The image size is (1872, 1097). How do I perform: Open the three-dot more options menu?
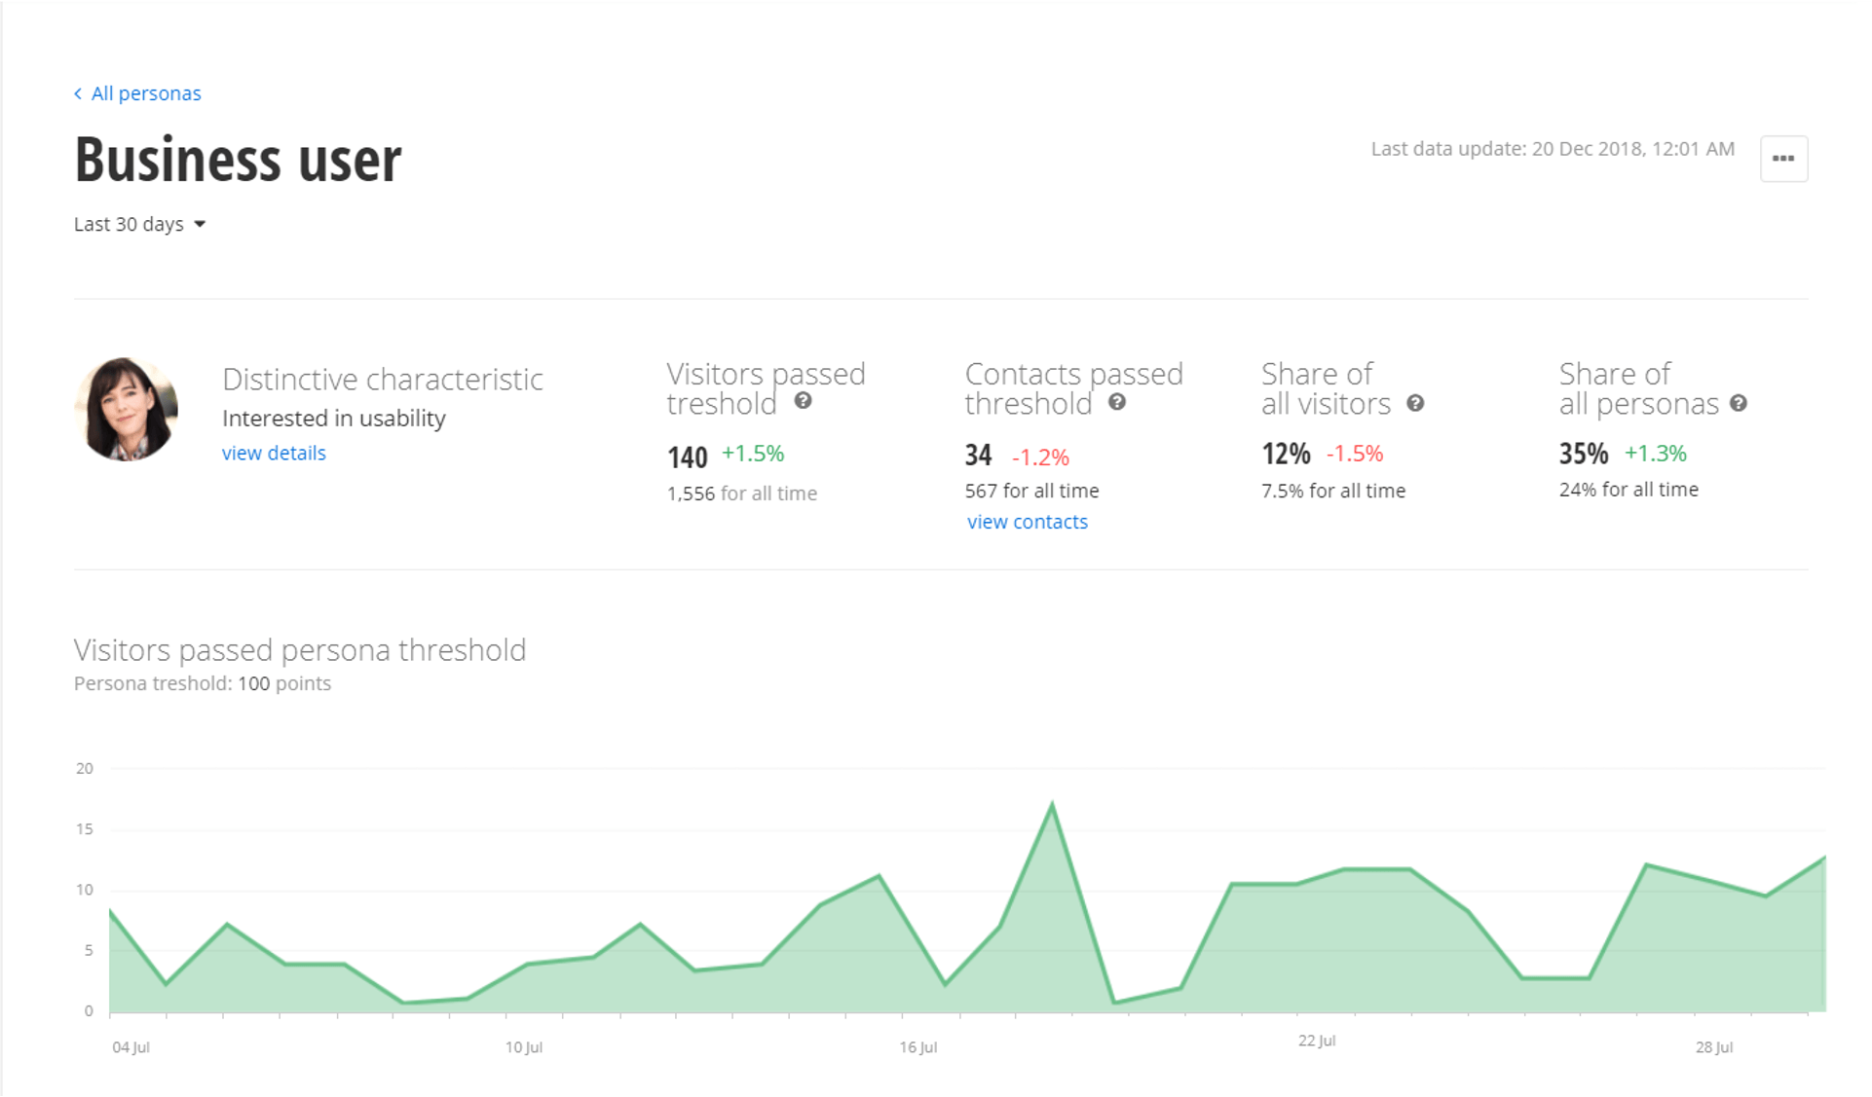pos(1783,159)
